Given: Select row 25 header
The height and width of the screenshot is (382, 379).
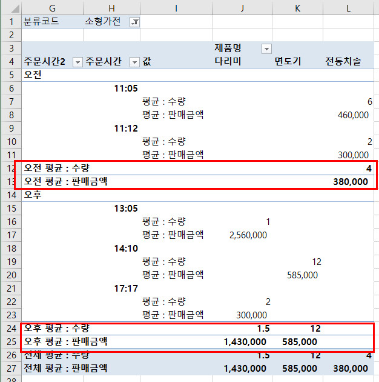Looking at the screenshot, I should [10, 342].
